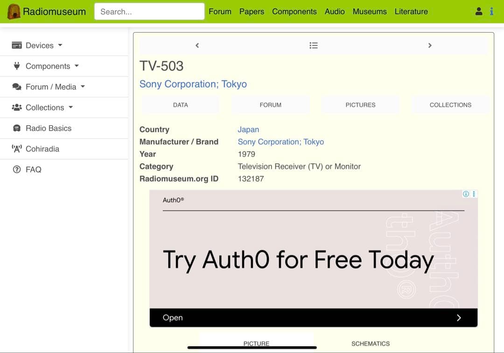Go to previous model using left chevron

tap(197, 45)
